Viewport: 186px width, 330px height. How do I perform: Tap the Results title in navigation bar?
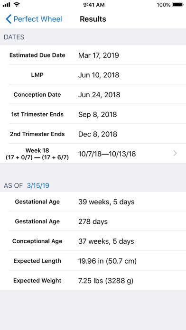point(93,19)
